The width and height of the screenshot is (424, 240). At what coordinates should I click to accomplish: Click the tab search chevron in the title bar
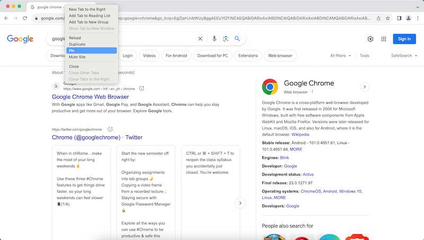coord(418,7)
